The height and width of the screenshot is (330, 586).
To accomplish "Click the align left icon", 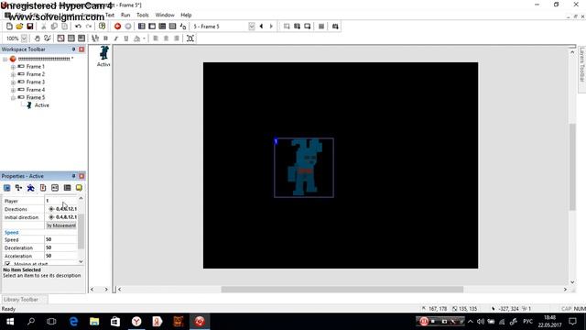I will coord(156,38).
